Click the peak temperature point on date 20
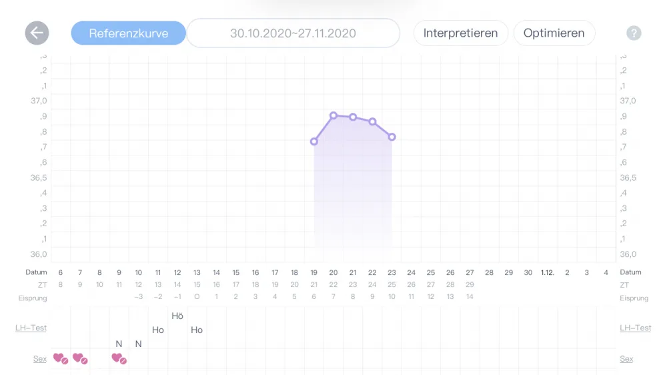 tap(333, 115)
